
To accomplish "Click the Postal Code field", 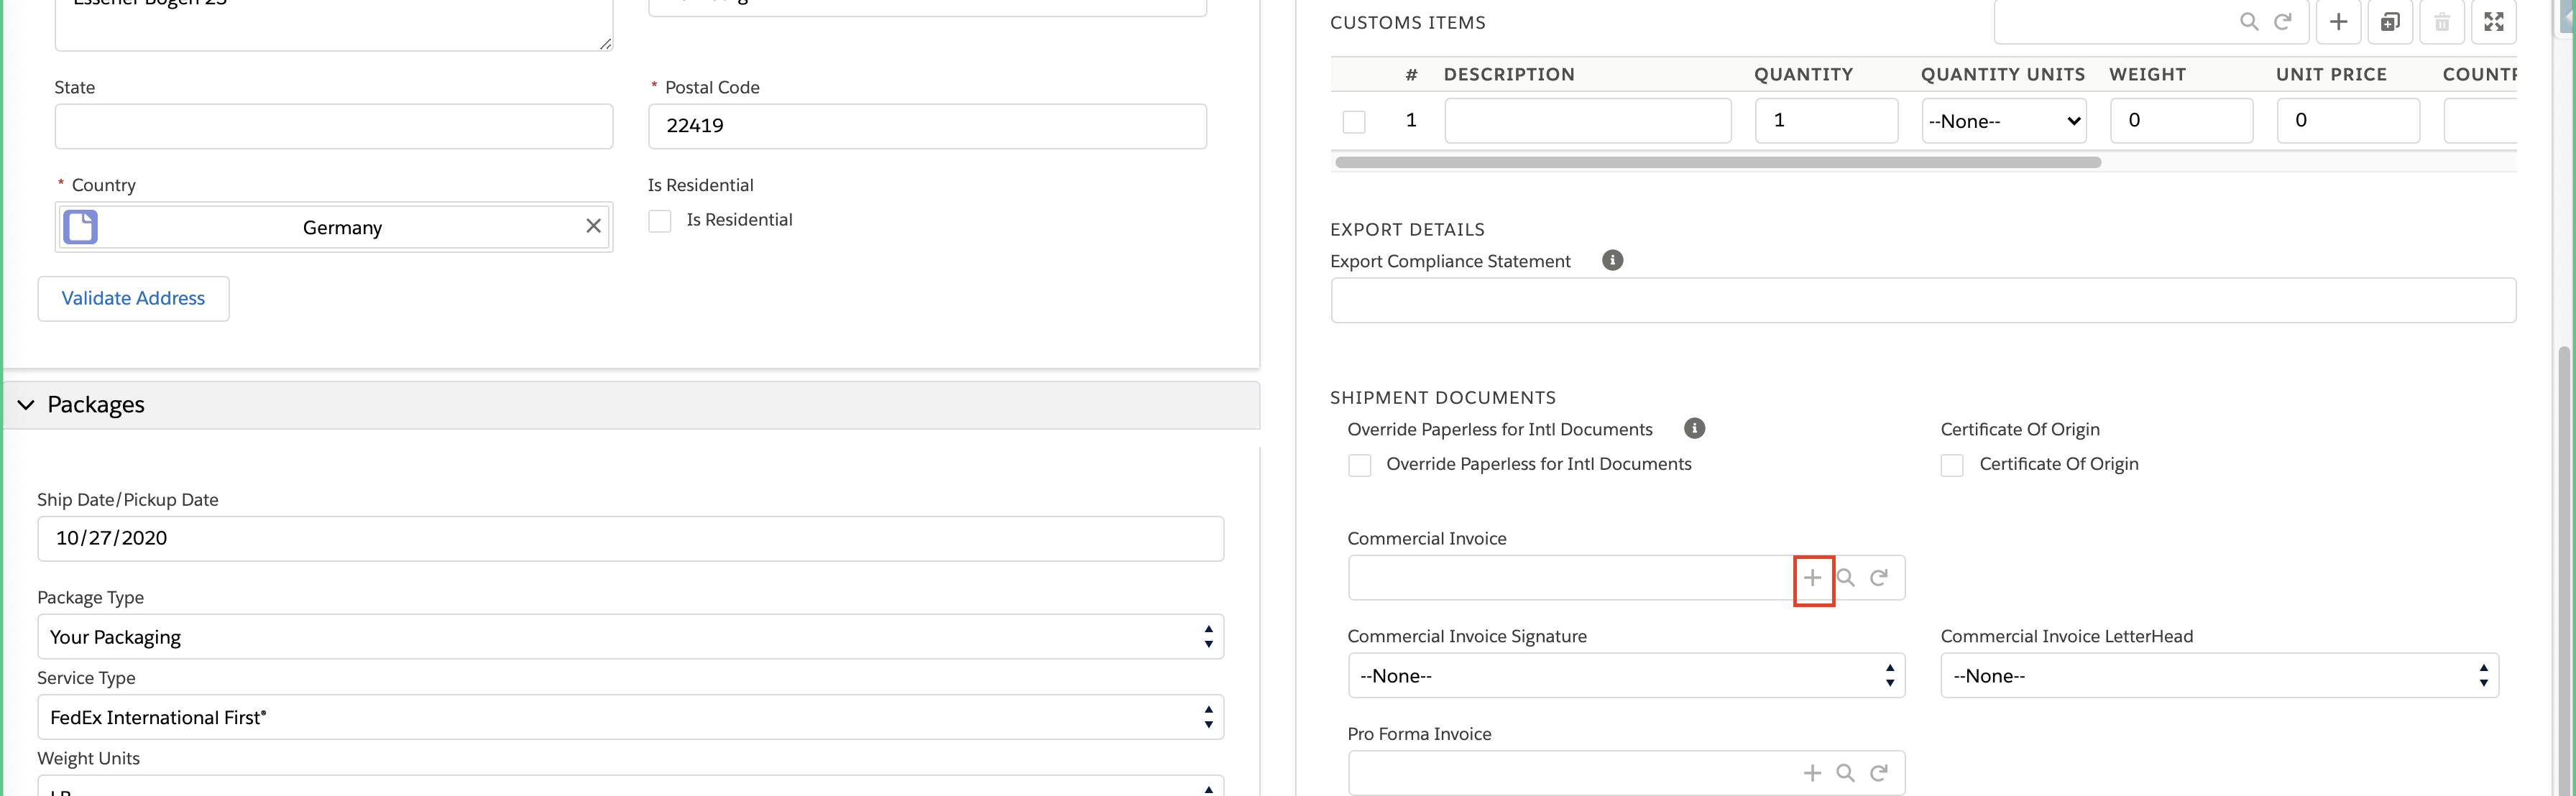I will 928,126.
